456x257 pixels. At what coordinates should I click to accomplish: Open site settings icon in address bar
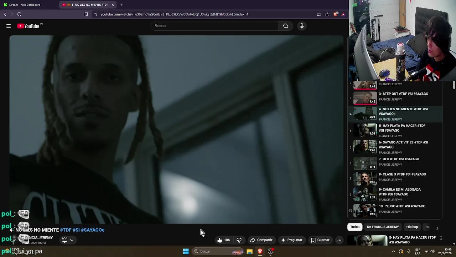[95, 14]
